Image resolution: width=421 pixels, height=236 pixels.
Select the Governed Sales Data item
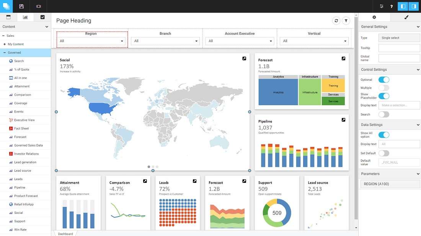25,145
